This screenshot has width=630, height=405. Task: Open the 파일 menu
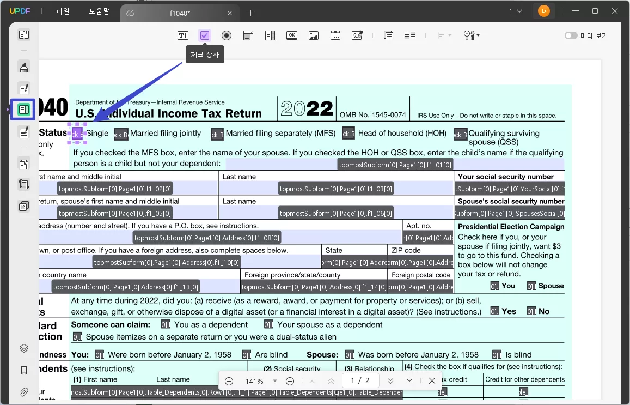pos(62,11)
